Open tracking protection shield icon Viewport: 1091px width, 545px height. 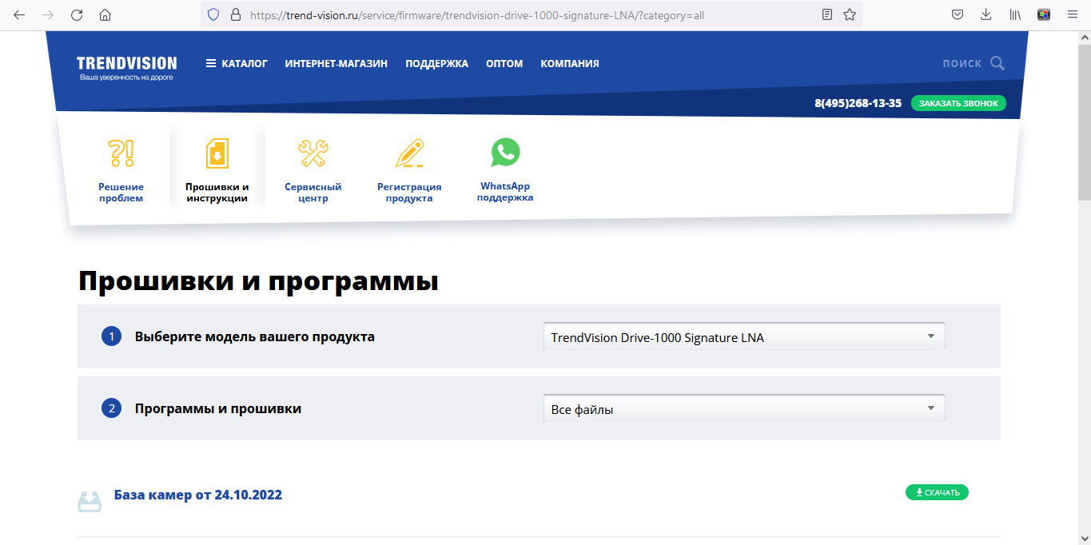(213, 14)
